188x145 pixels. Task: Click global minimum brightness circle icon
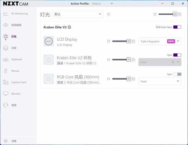click(x=155, y=14)
